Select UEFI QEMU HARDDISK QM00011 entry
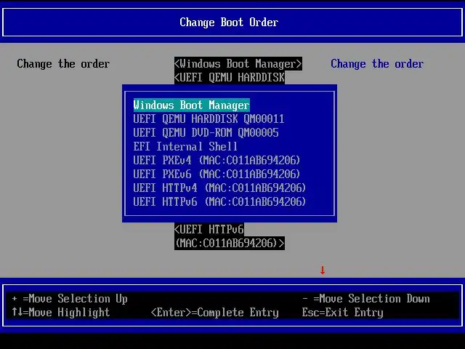The image size is (465, 349). [209, 119]
